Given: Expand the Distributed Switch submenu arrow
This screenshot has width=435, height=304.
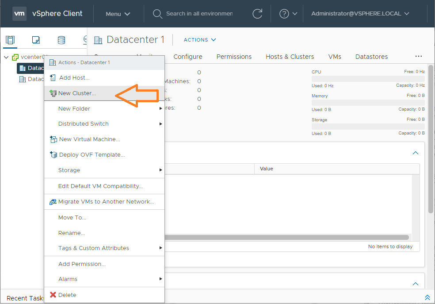Looking at the screenshot, I should (160, 124).
